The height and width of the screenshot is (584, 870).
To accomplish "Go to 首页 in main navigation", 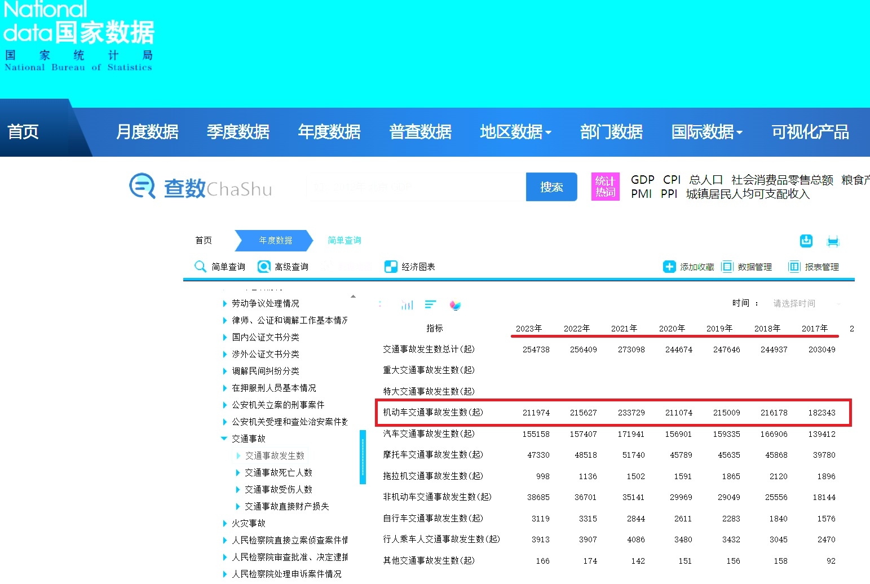I will pyautogui.click(x=23, y=132).
